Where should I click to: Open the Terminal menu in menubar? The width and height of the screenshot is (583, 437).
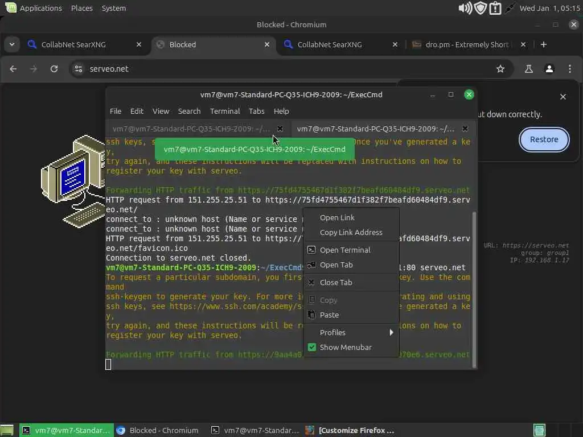[x=225, y=111]
